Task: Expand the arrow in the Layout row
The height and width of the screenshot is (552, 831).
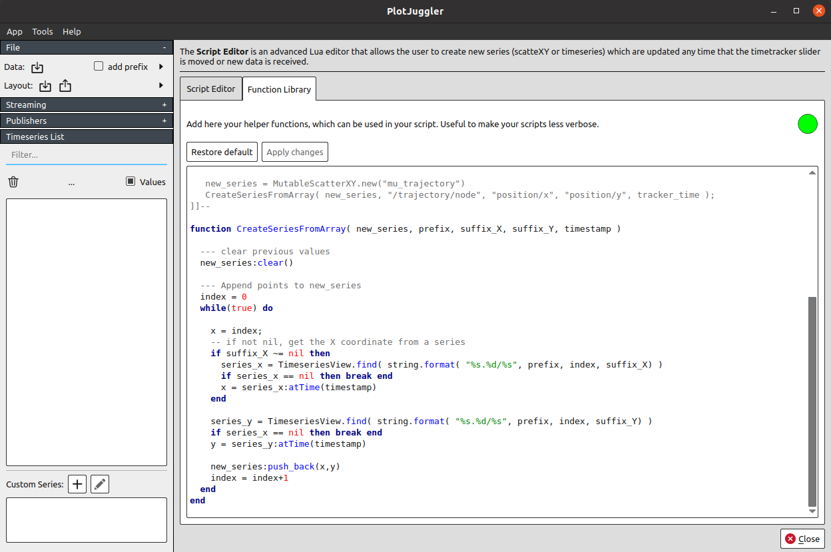Action: click(x=161, y=85)
